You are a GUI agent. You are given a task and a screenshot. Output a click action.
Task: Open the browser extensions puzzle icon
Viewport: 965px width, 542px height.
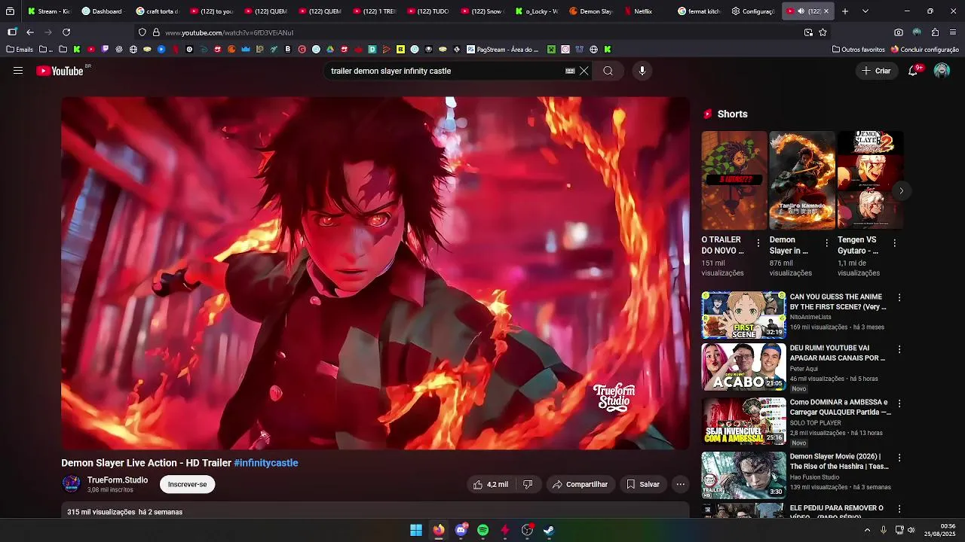pyautogui.click(x=935, y=32)
